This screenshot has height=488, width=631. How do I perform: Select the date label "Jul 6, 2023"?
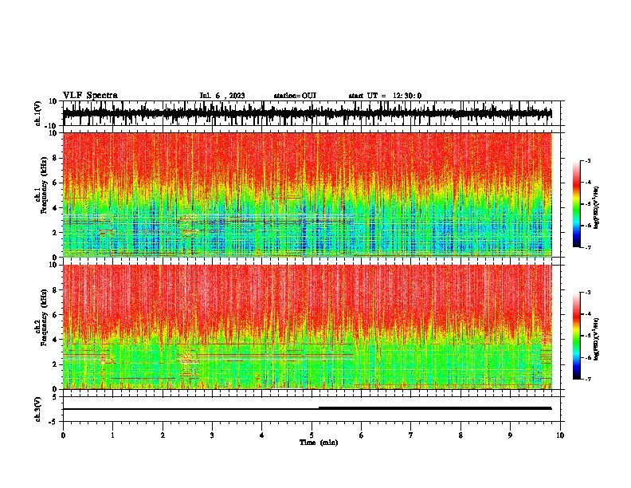[222, 96]
